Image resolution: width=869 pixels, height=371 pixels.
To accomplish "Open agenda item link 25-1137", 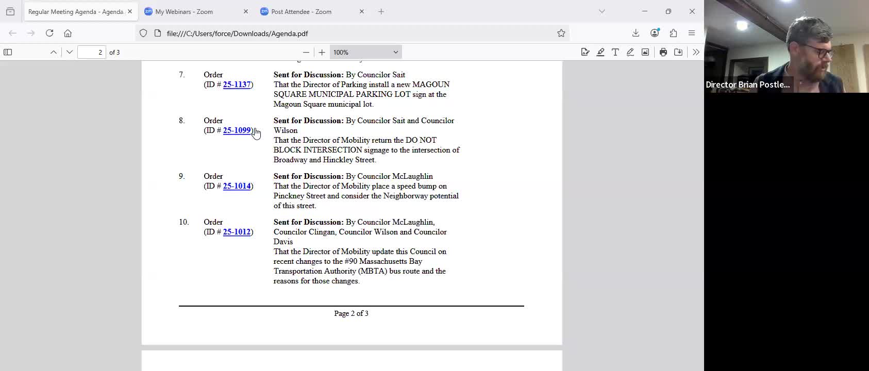I will [x=237, y=85].
